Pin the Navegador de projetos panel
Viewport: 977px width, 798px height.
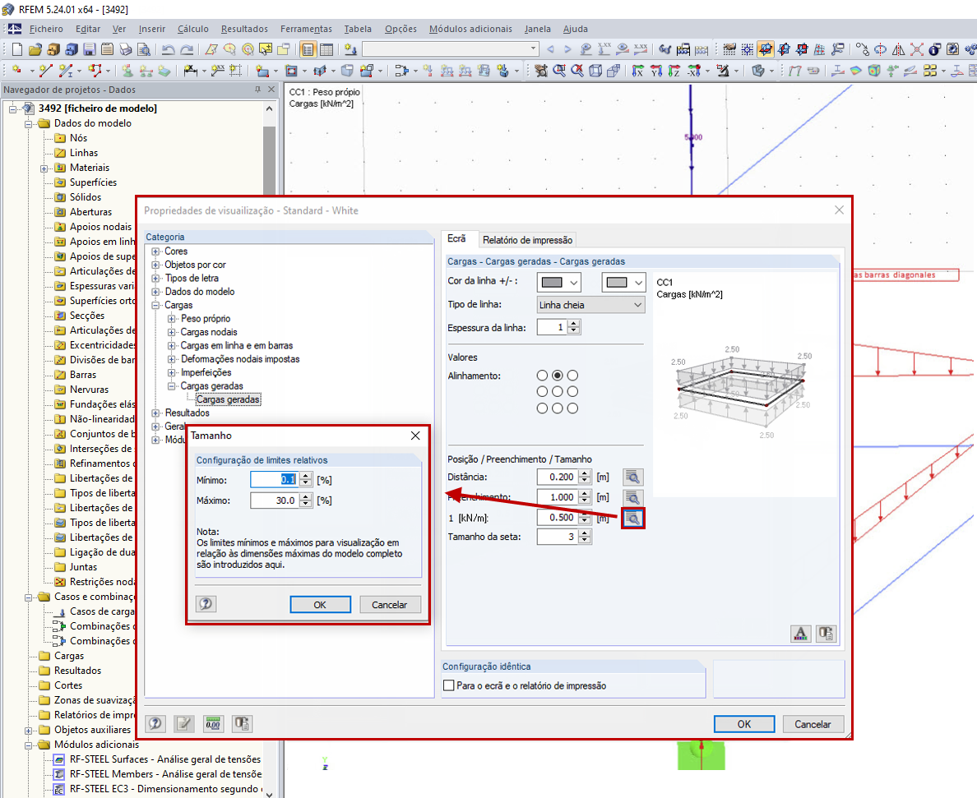258,90
